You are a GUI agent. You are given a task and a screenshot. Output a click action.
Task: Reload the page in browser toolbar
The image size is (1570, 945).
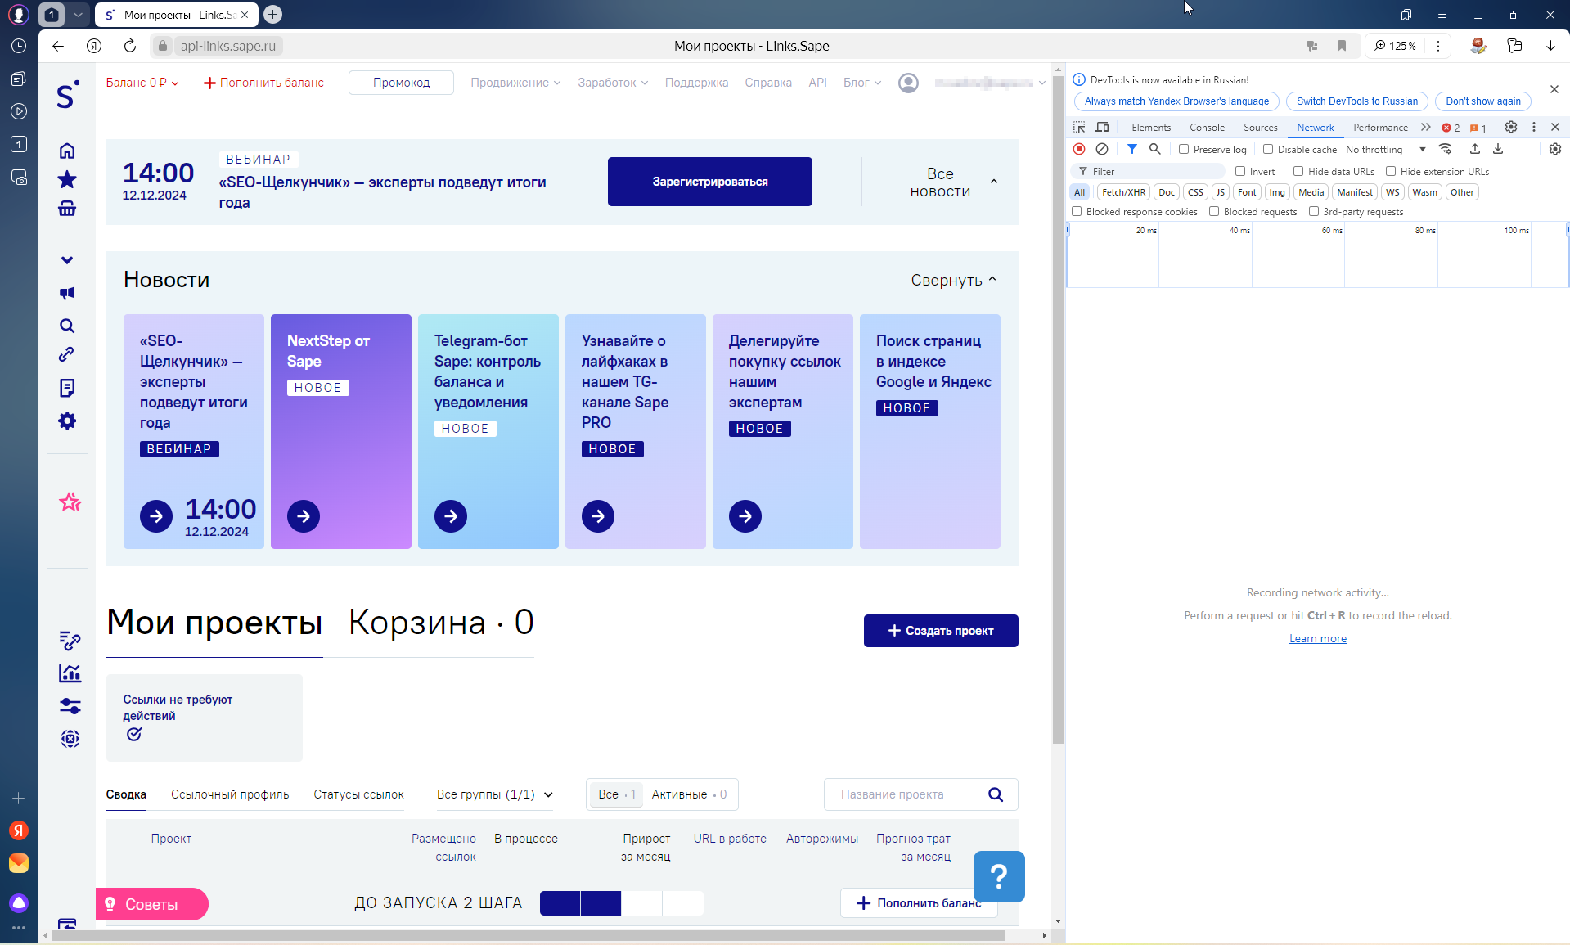[130, 46]
